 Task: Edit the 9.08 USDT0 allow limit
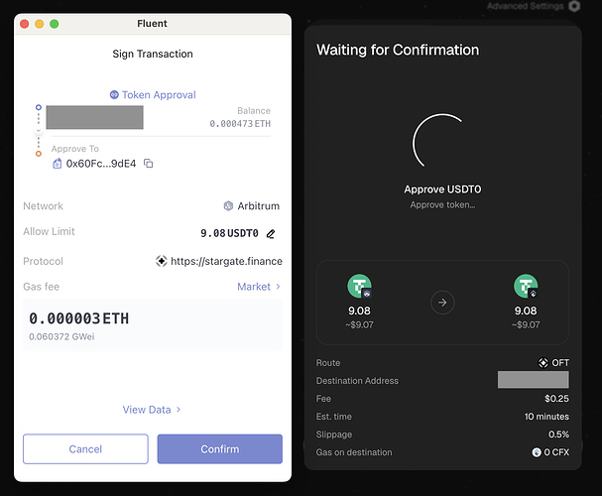pyautogui.click(x=271, y=234)
